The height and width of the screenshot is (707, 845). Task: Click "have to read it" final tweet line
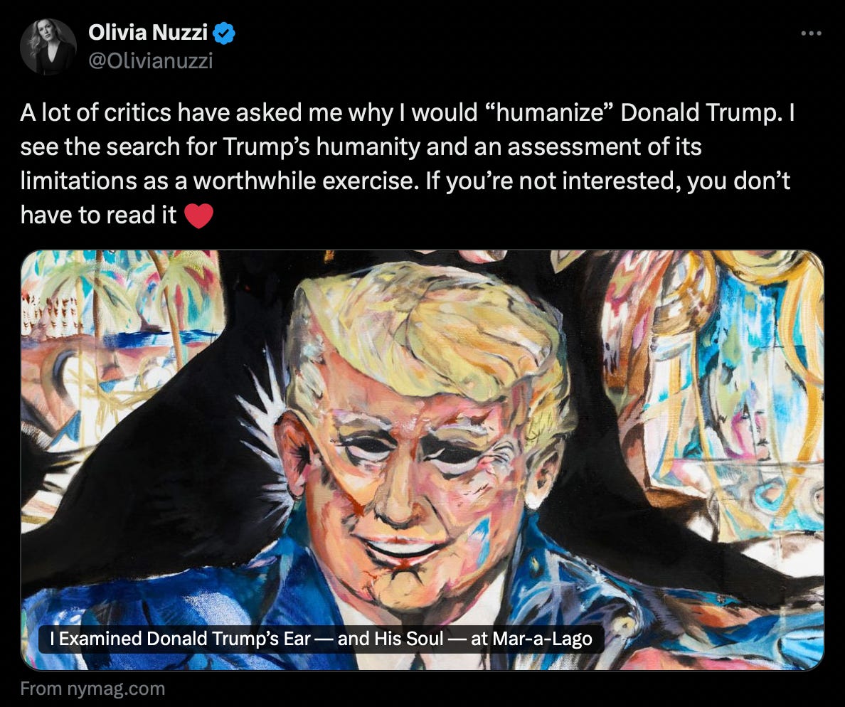pyautogui.click(x=98, y=216)
